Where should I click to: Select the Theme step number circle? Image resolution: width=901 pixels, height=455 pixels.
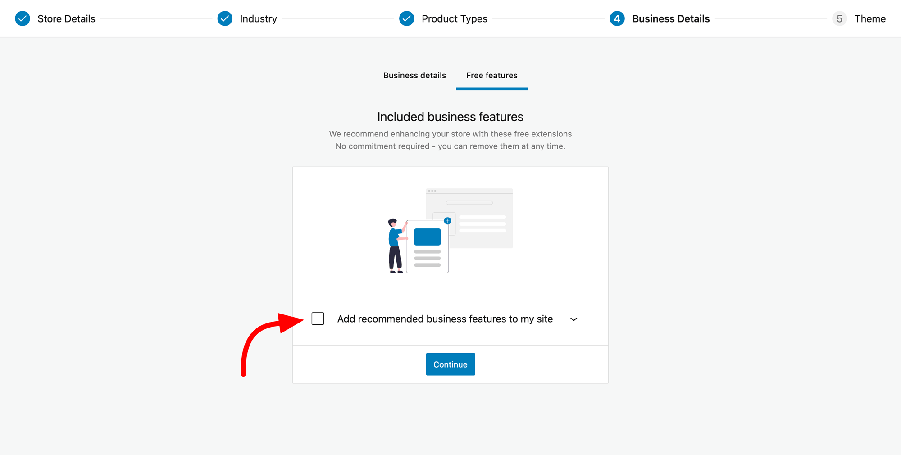(839, 18)
